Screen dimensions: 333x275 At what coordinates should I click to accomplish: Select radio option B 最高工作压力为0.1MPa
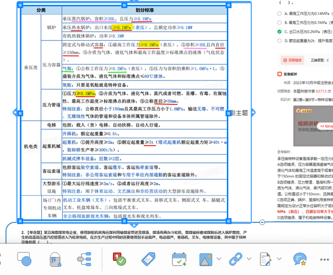click(x=279, y=22)
